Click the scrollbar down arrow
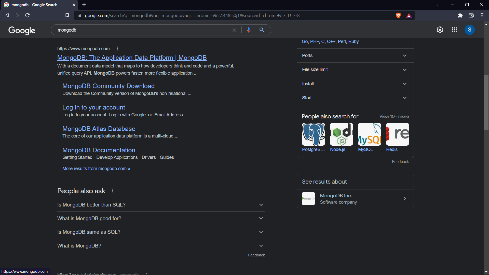Screen dimensions: 489x275 pos(486,272)
